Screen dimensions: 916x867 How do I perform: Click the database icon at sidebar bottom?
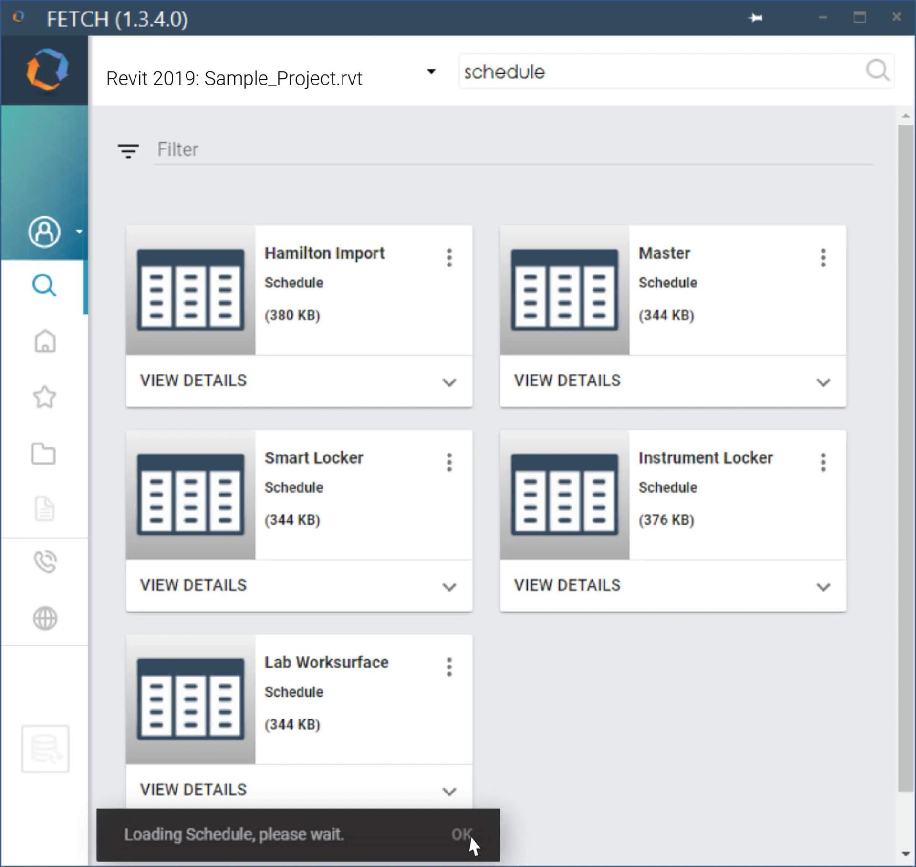[x=45, y=749]
